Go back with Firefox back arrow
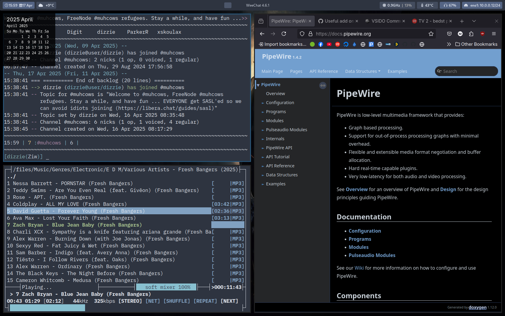This screenshot has height=316, width=505. tap(262, 34)
